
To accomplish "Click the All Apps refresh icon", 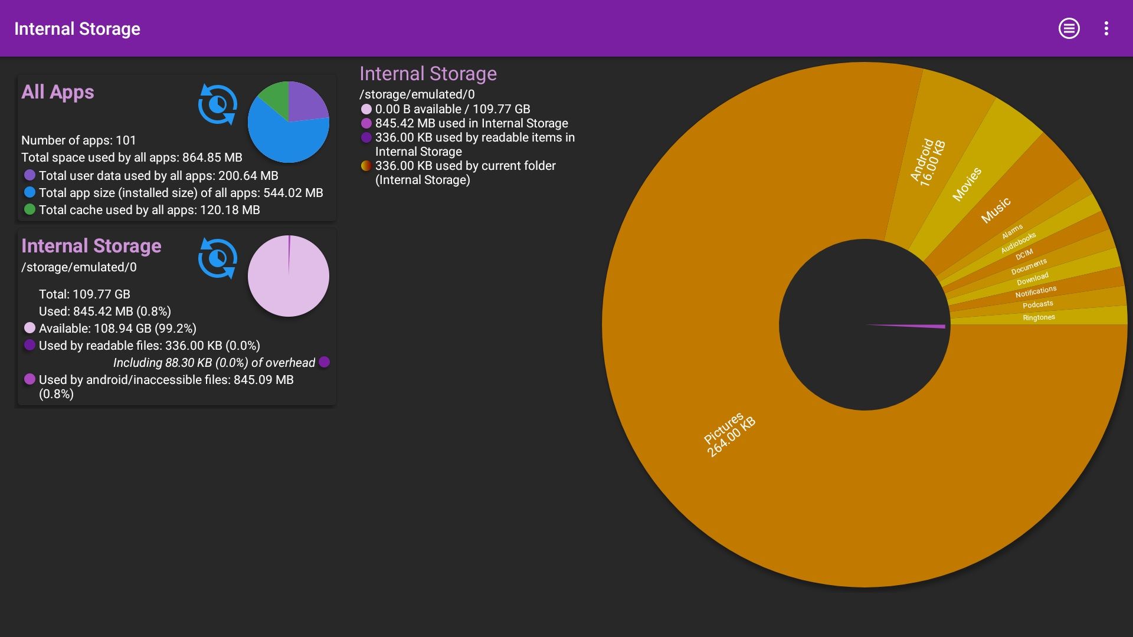I will coord(218,104).
